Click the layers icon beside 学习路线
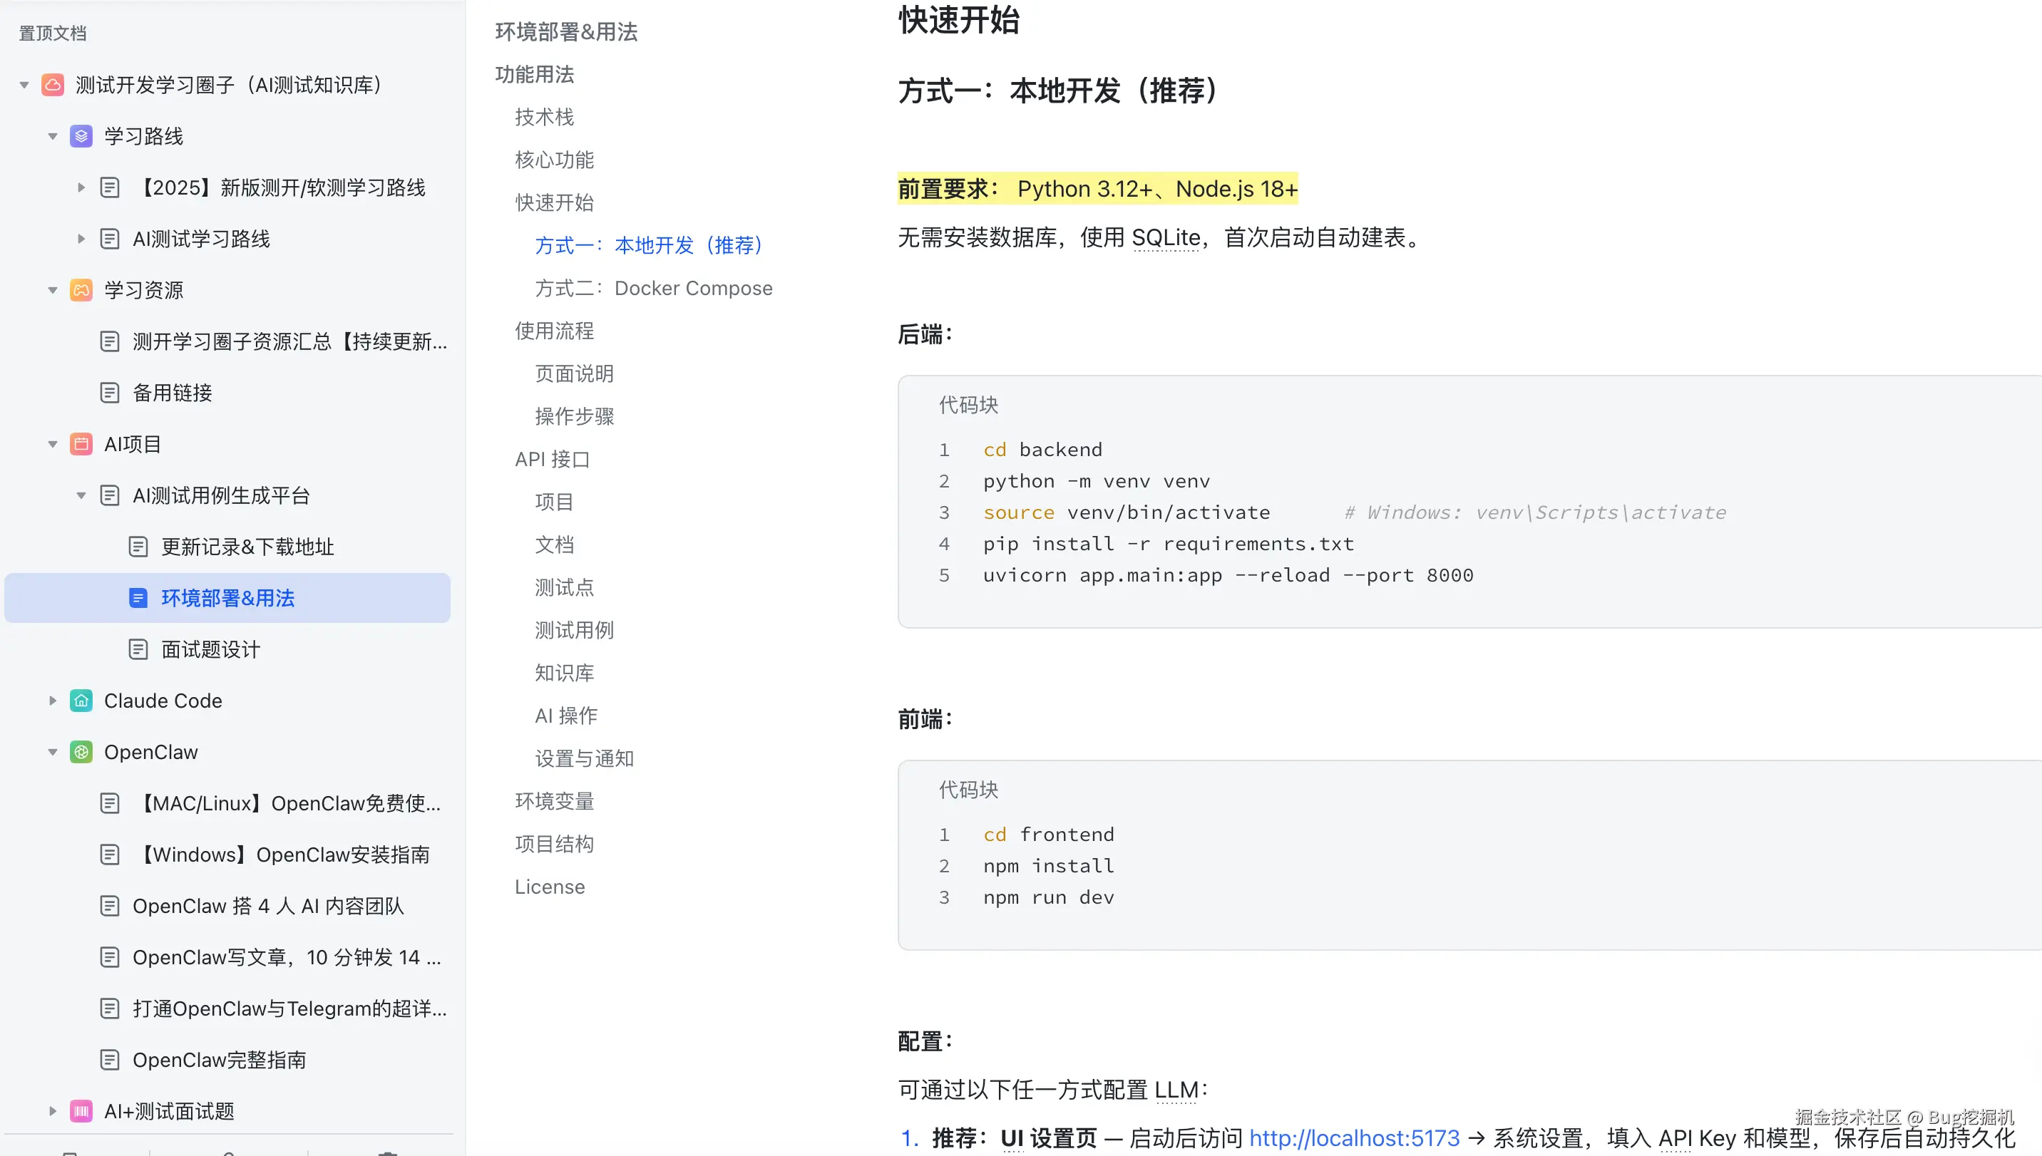This screenshot has height=1156, width=2042. point(81,135)
